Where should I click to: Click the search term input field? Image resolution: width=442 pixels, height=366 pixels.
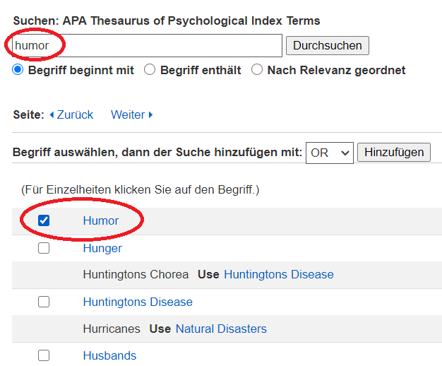tap(147, 46)
